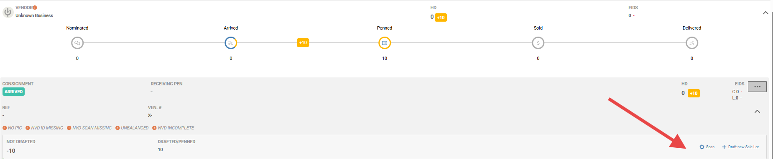
Task: Open the consignment three-dots menu
Action: click(757, 87)
